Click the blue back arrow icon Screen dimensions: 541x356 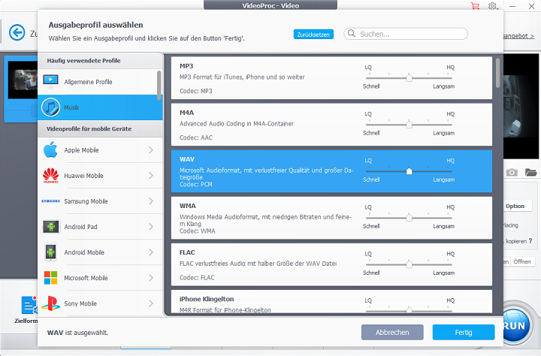point(17,33)
